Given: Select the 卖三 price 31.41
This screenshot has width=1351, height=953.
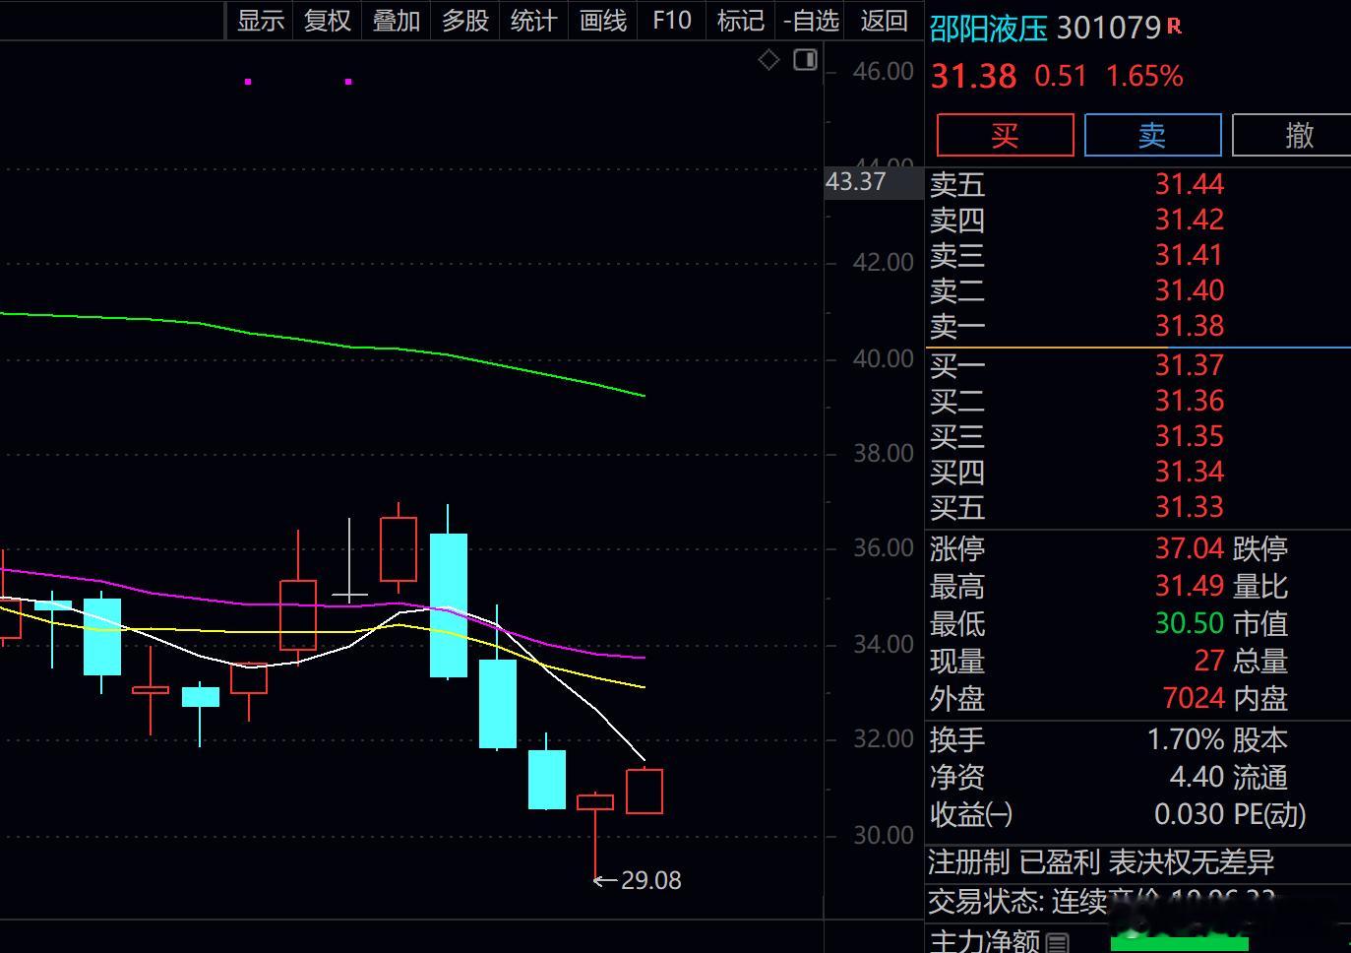Looking at the screenshot, I should pos(1189,255).
